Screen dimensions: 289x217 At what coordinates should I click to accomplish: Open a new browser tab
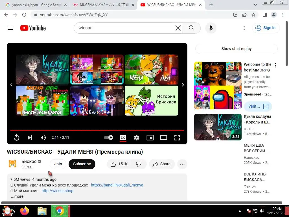point(211,5)
